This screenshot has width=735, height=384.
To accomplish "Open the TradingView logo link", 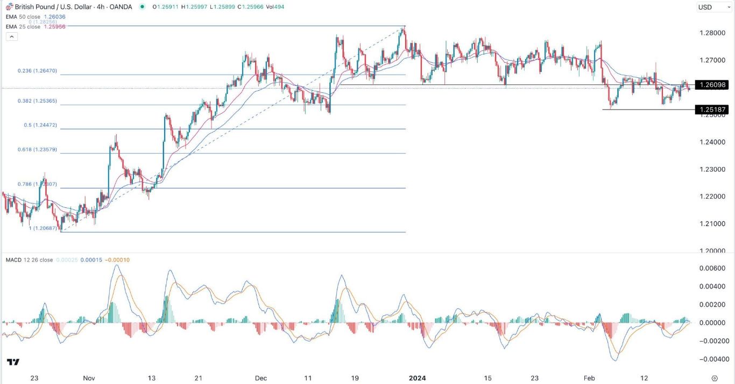I will pos(13,363).
